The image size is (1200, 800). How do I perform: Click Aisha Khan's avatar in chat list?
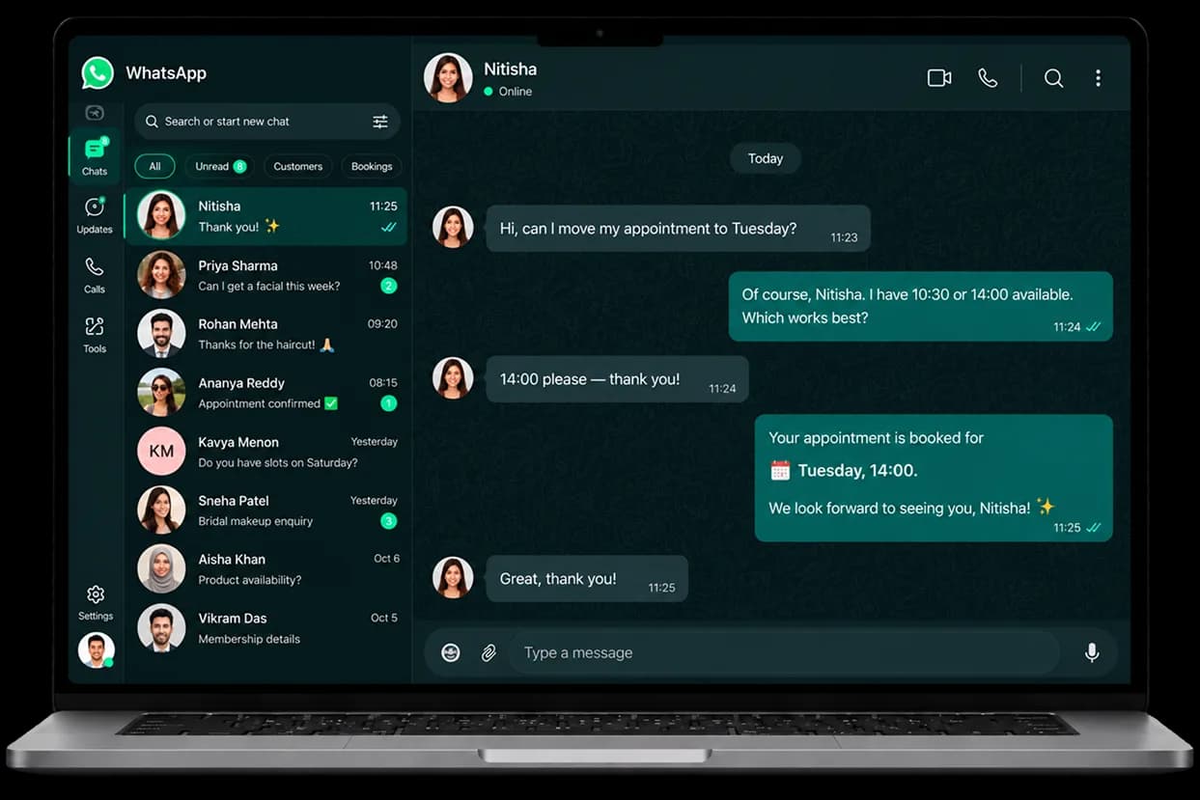(x=161, y=569)
